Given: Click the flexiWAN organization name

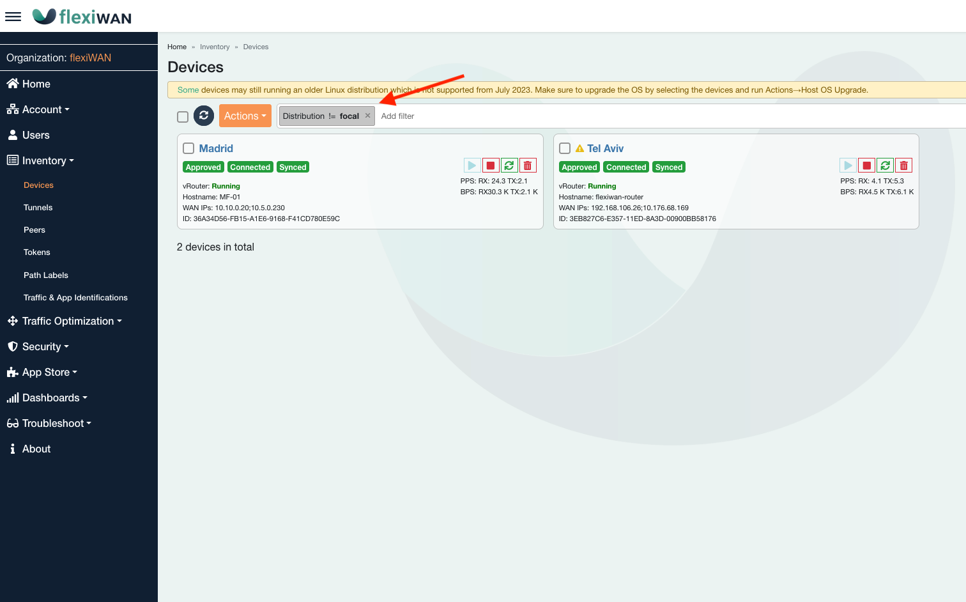Looking at the screenshot, I should click(x=90, y=58).
